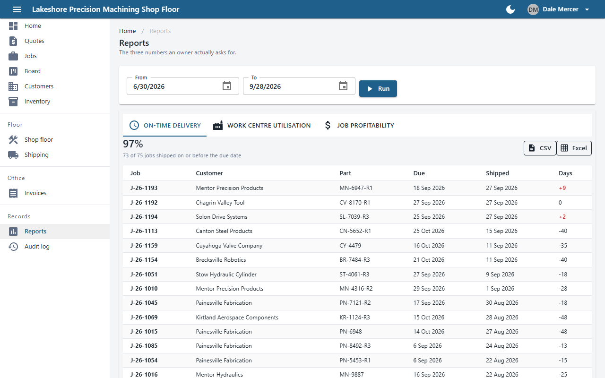The height and width of the screenshot is (378, 605).
Task: Select job J-26-1192
Action: [144, 203]
